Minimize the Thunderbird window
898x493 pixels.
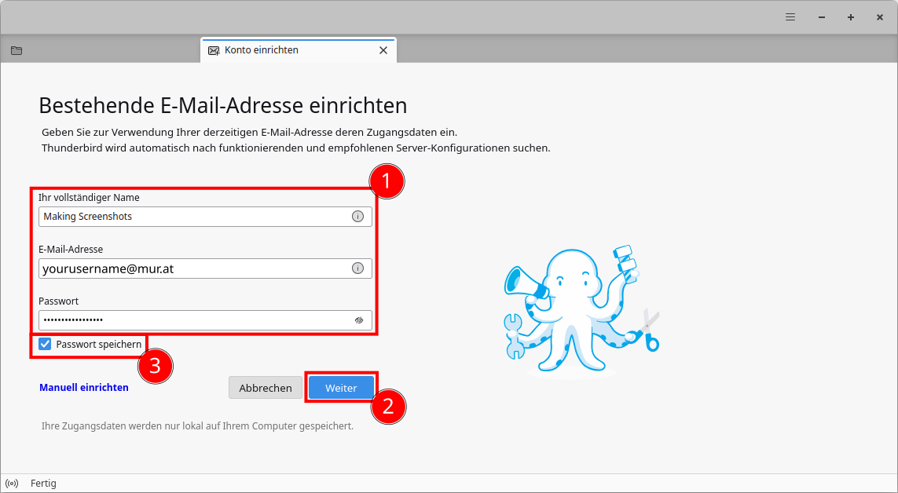click(x=821, y=17)
